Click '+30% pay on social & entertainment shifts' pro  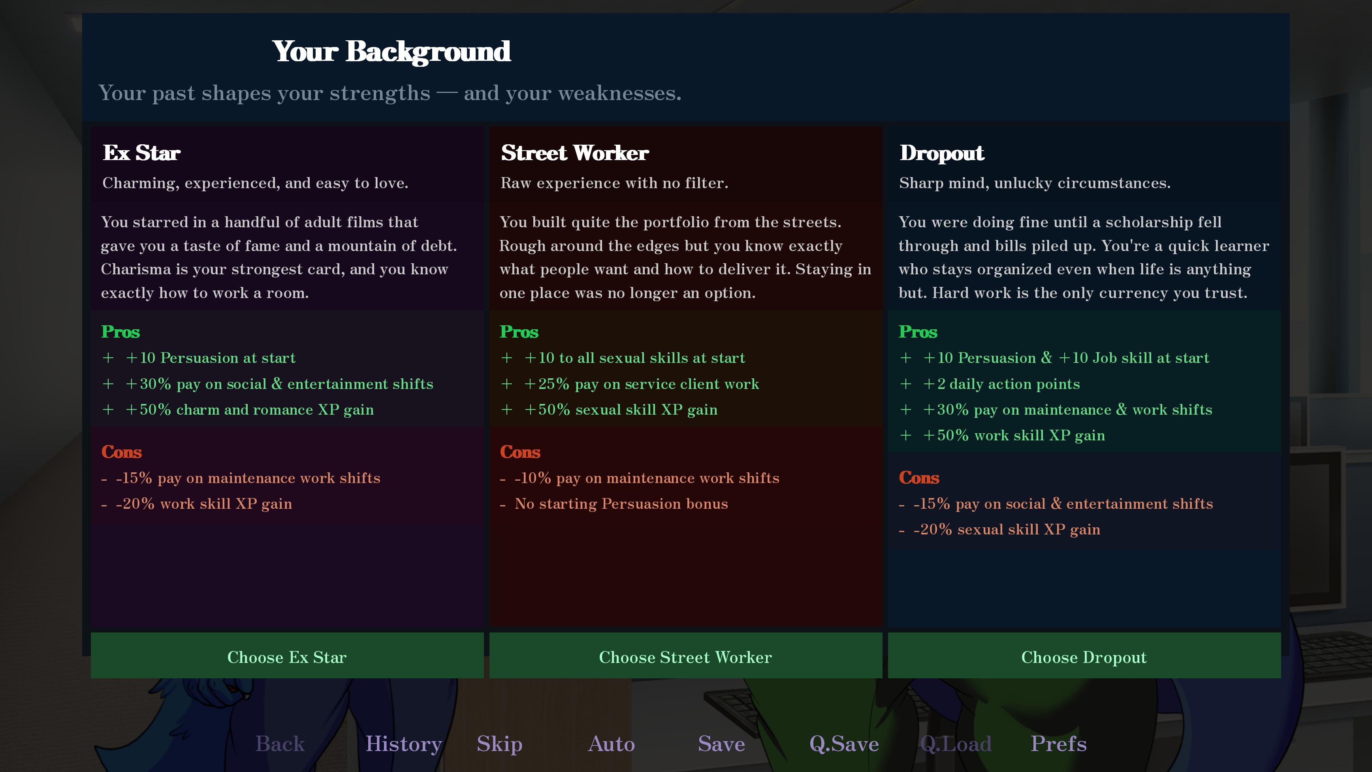tap(279, 383)
